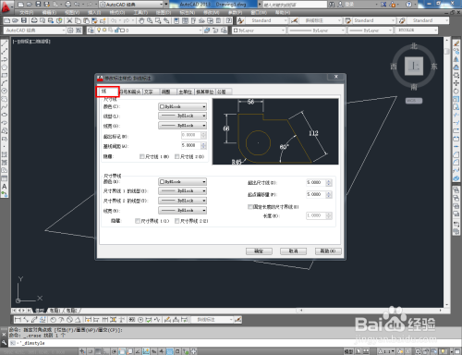Check suppress 尺寸线 2 checkbox
The image size is (462, 355).
[177, 156]
